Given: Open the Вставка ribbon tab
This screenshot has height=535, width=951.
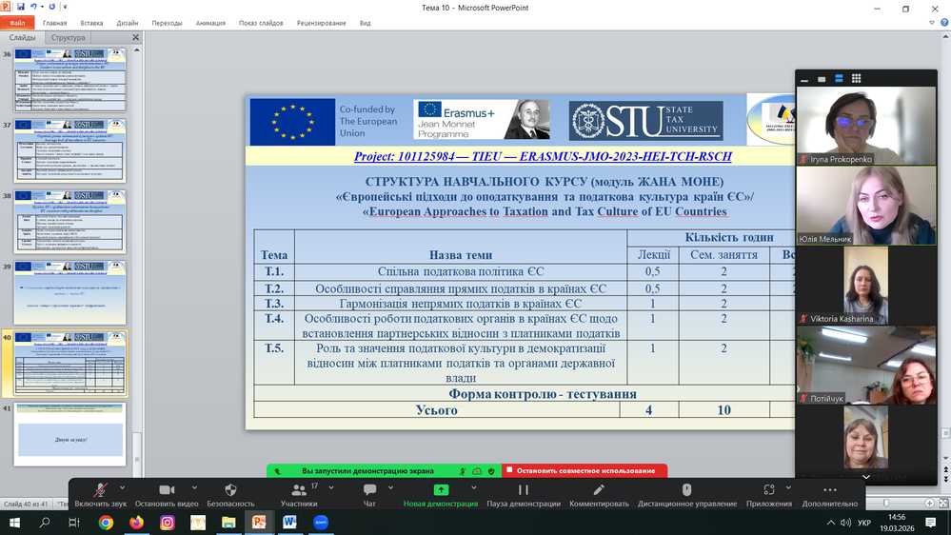Looking at the screenshot, I should [92, 23].
